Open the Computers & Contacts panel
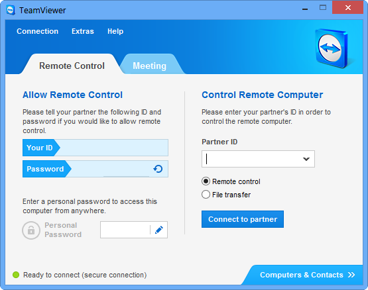The height and width of the screenshot is (290, 368). 303,275
